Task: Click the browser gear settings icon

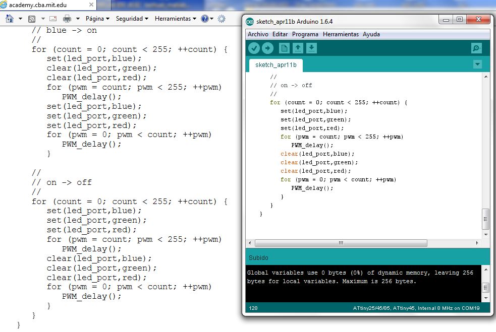Action: click(x=222, y=19)
